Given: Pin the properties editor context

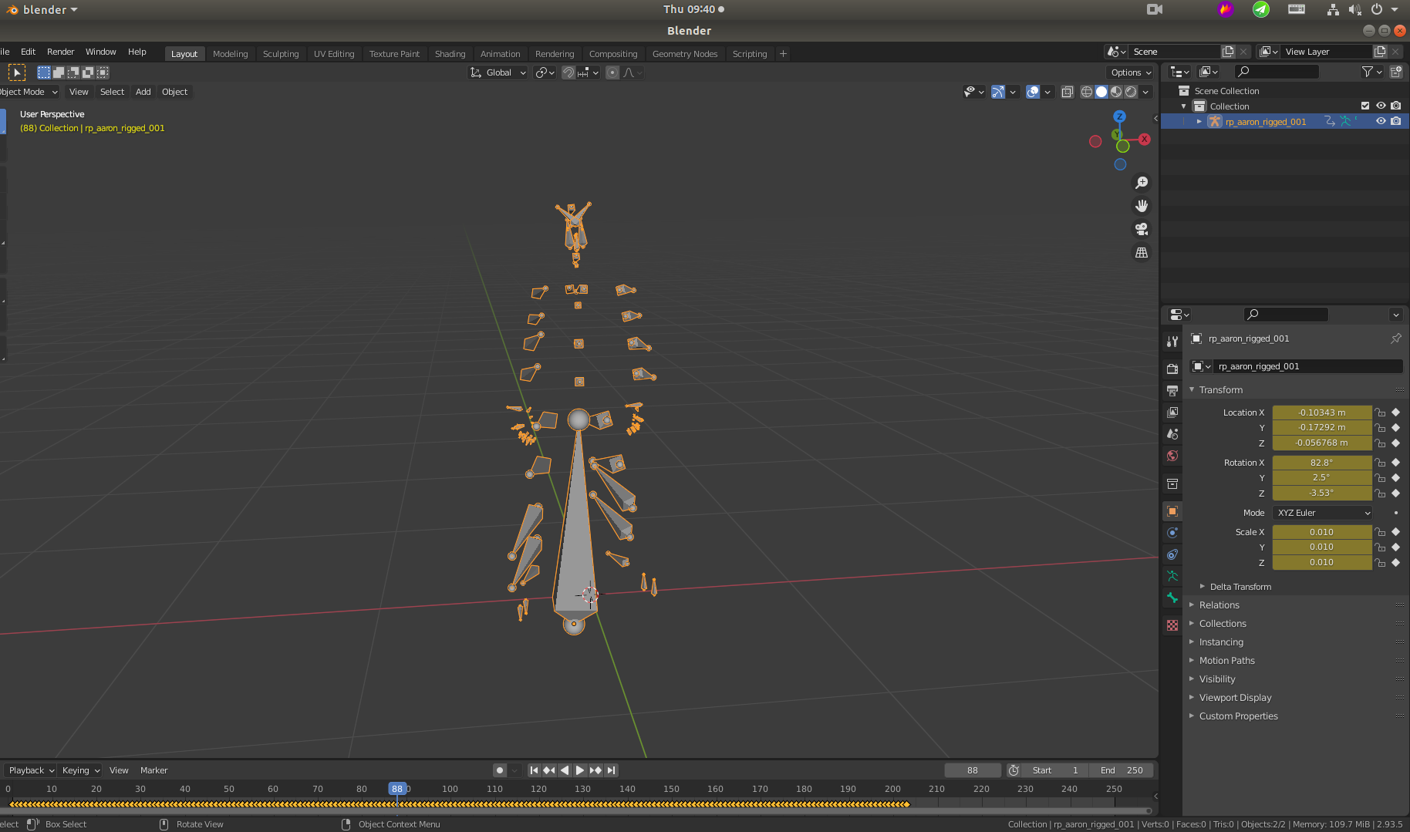Looking at the screenshot, I should click(1396, 339).
